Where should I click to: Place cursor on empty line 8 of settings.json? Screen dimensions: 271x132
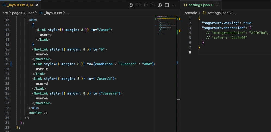(x=235, y=52)
